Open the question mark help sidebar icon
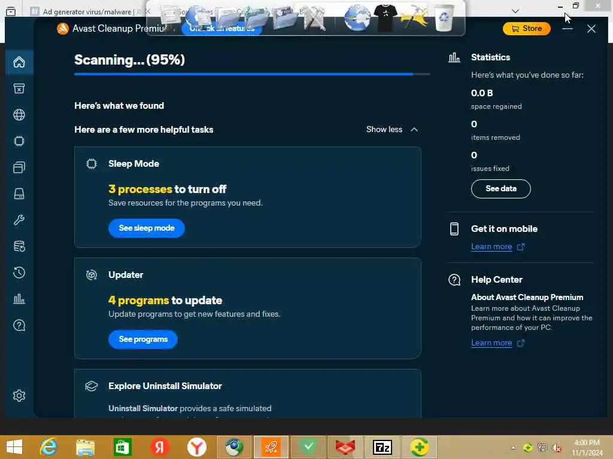 coord(19,325)
